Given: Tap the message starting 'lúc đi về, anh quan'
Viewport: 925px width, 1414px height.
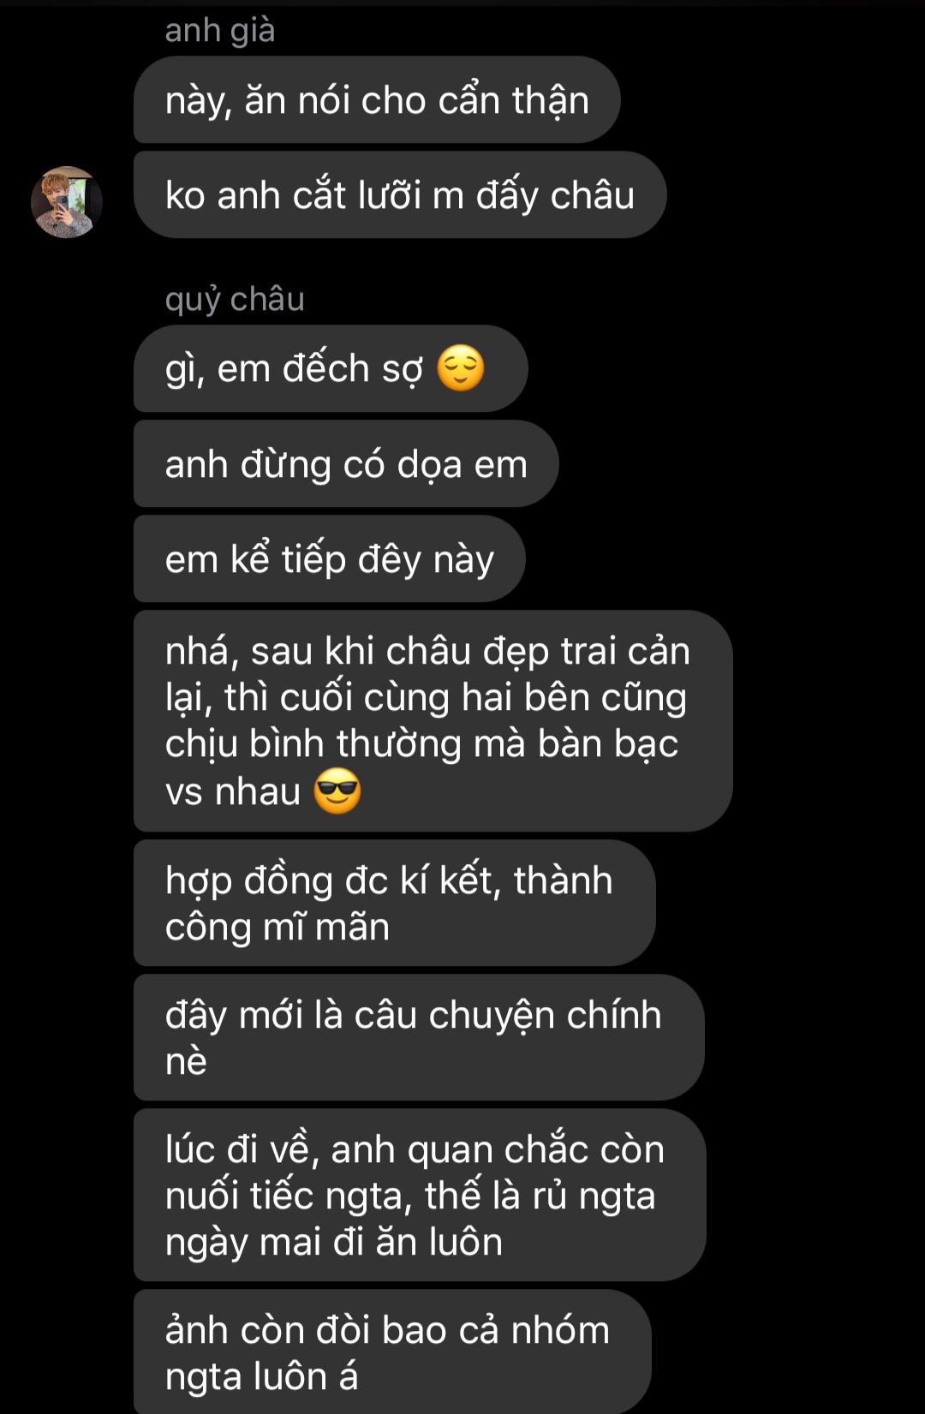Looking at the screenshot, I should 420,1196.
